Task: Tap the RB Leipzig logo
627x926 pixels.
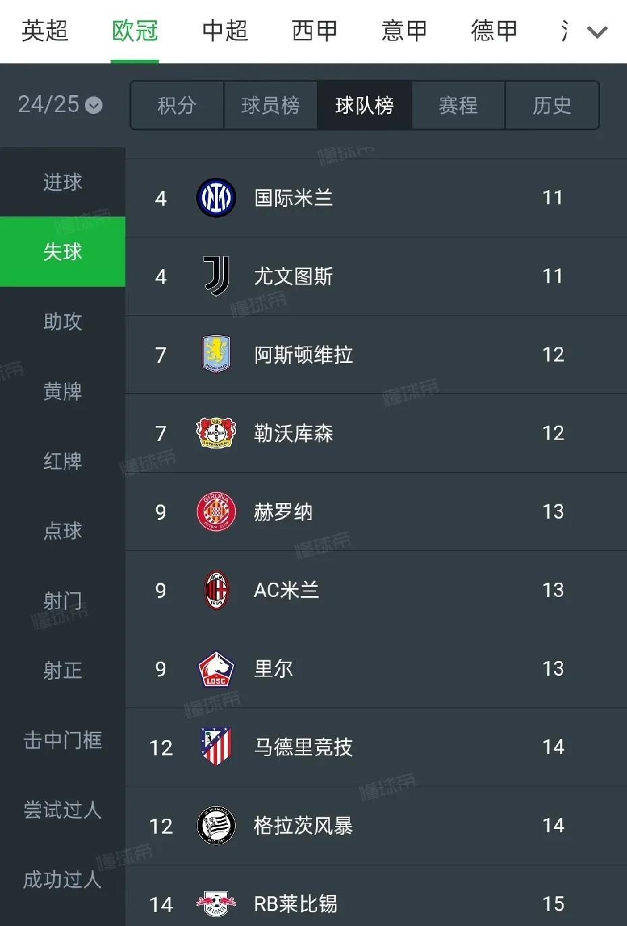Action: 216,904
